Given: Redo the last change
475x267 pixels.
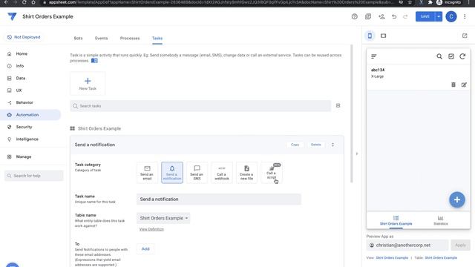Looking at the screenshot, I should point(405,16).
